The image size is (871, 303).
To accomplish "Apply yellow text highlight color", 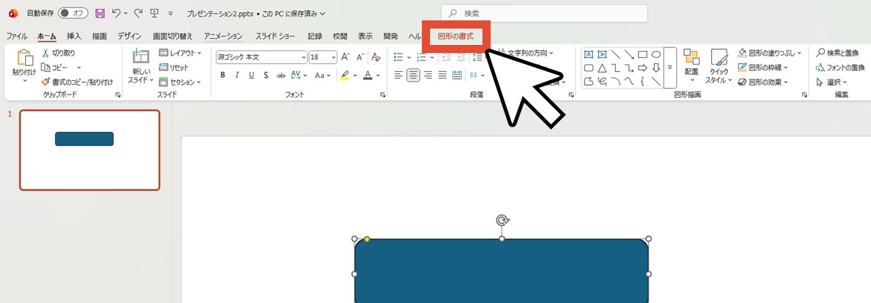I will pos(345,75).
